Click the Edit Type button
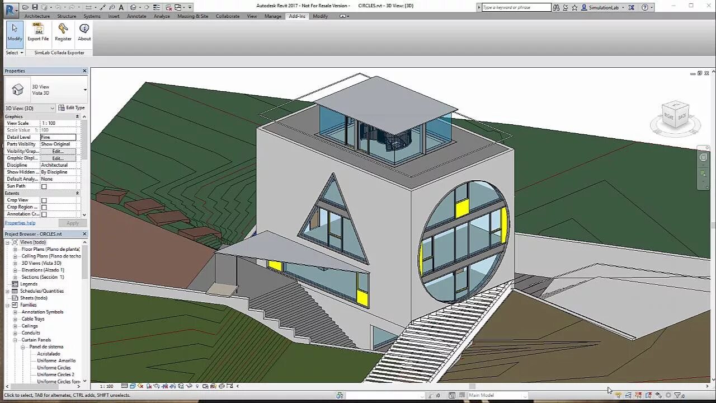Screen dimensions: 716x403 pyautogui.click(x=72, y=108)
